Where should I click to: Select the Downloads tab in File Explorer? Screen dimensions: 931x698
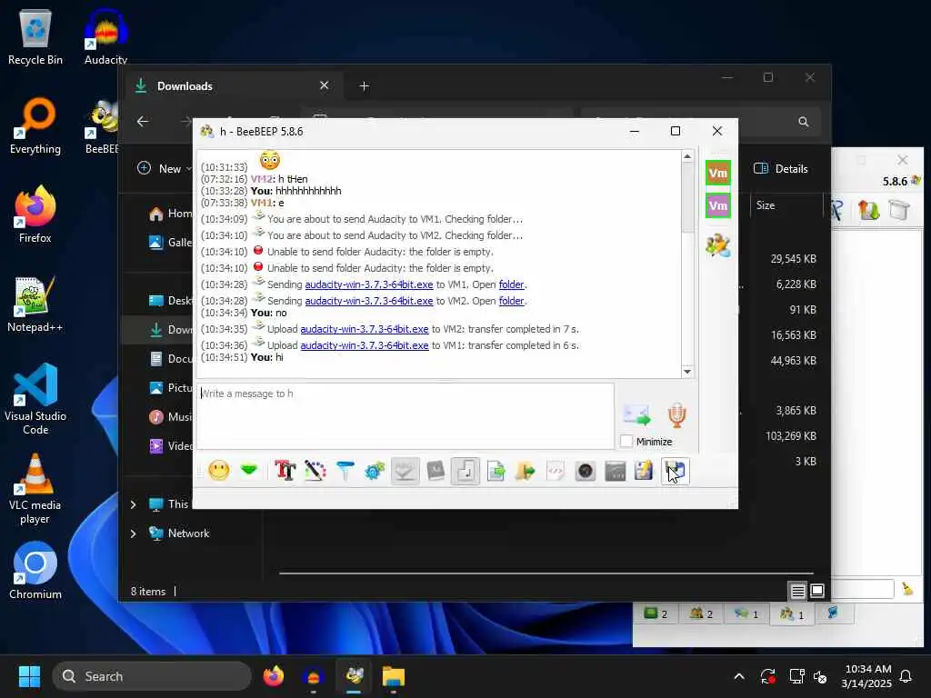[235, 86]
